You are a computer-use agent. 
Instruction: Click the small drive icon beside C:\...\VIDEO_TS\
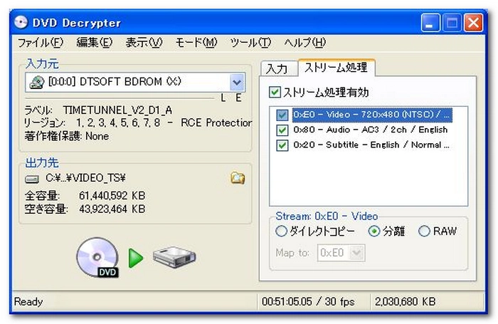[32, 179]
